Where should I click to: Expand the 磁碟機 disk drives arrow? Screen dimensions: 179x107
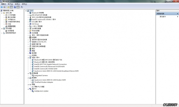click(28, 55)
